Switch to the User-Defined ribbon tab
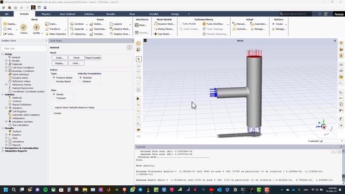Image resolution: width=345 pixels, height=194 pixels. pos(67,14)
